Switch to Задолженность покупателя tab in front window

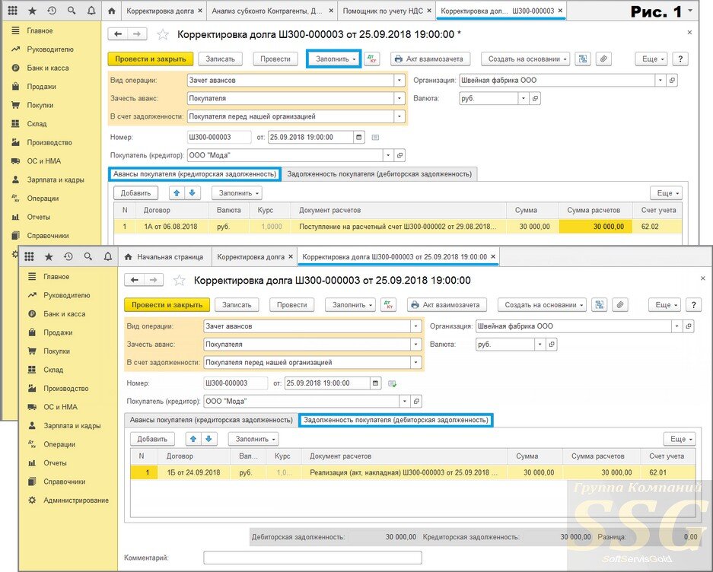396,420
